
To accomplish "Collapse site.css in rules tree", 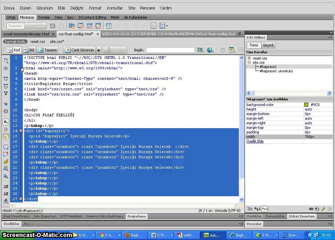I will click(249, 62).
